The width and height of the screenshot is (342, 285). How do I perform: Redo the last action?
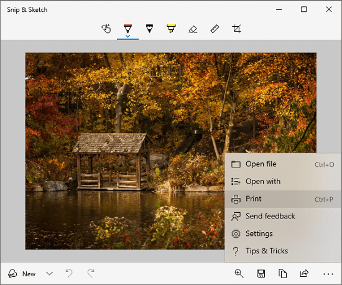click(91, 273)
